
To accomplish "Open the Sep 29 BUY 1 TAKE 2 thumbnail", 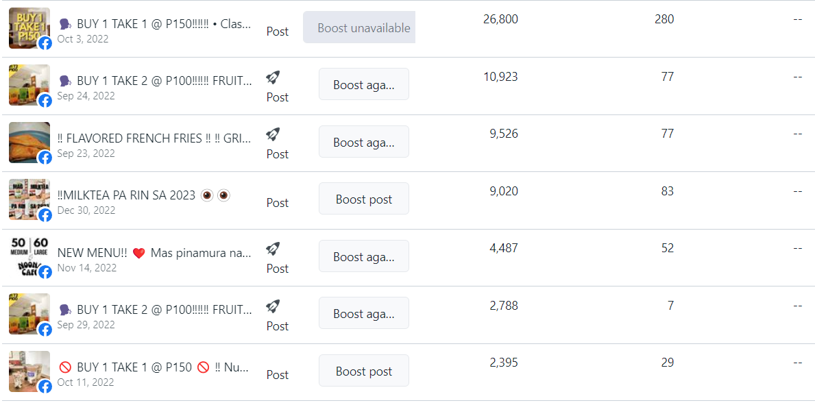I will tap(29, 314).
